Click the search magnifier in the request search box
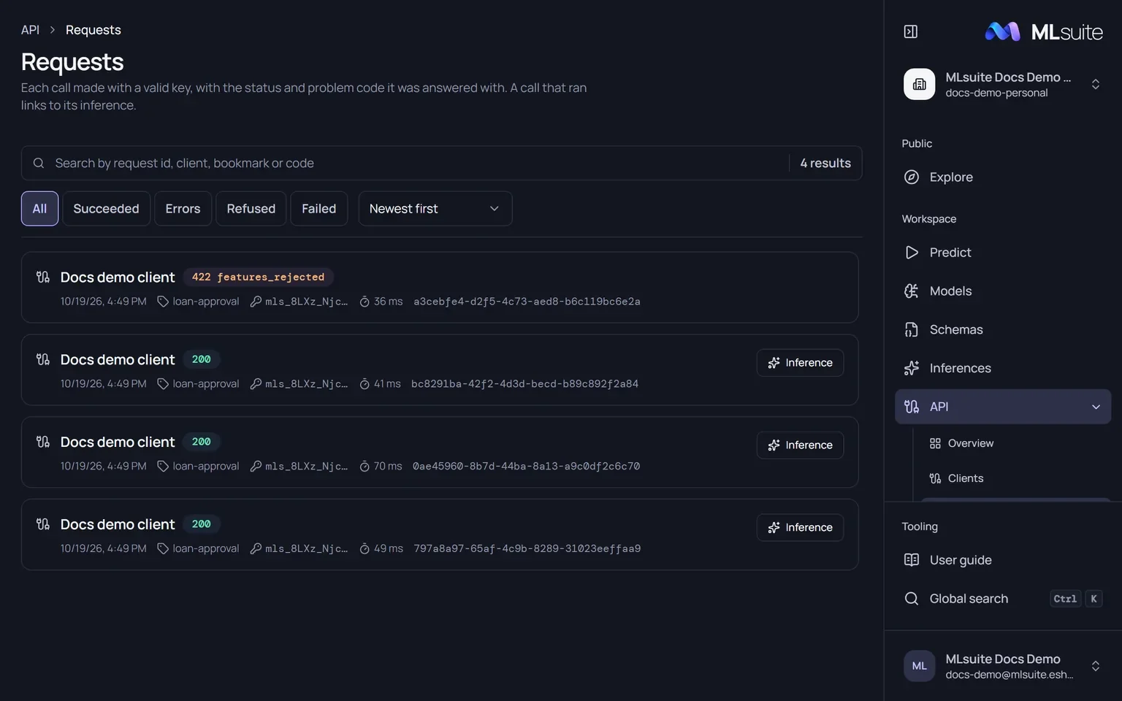Viewport: 1122px width, 701px height. [39, 163]
